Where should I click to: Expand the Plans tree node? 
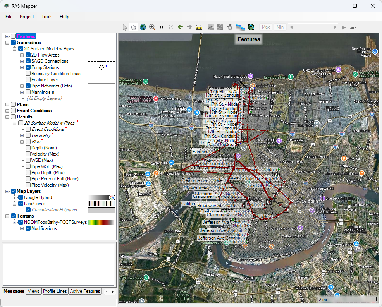pyautogui.click(x=7, y=105)
